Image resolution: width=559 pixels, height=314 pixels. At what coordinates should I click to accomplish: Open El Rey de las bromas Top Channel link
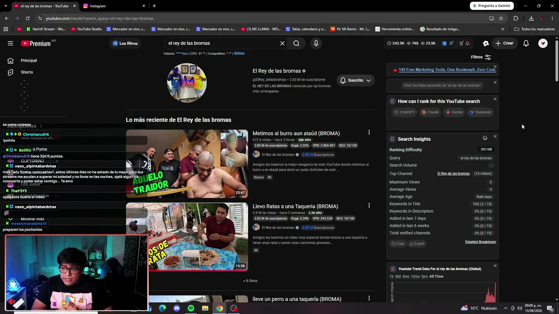pos(453,174)
